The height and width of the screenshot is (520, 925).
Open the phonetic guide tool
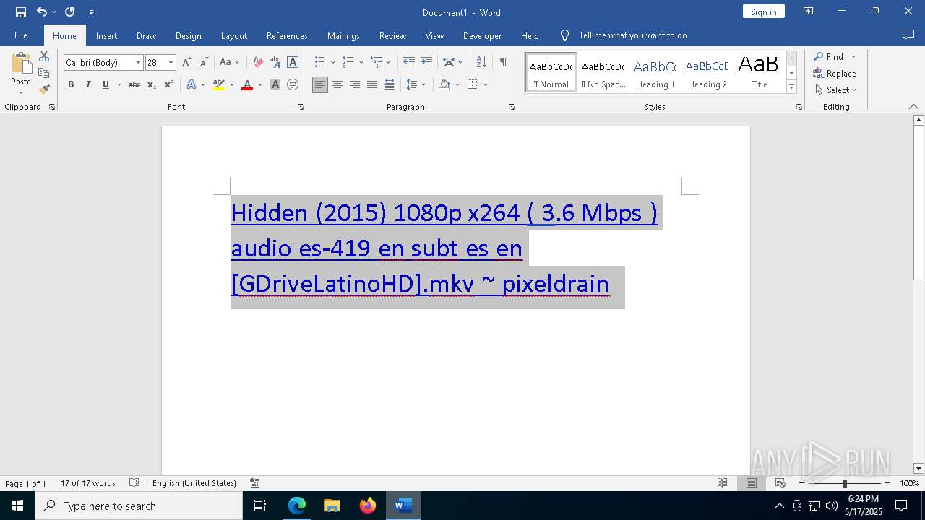coord(275,63)
